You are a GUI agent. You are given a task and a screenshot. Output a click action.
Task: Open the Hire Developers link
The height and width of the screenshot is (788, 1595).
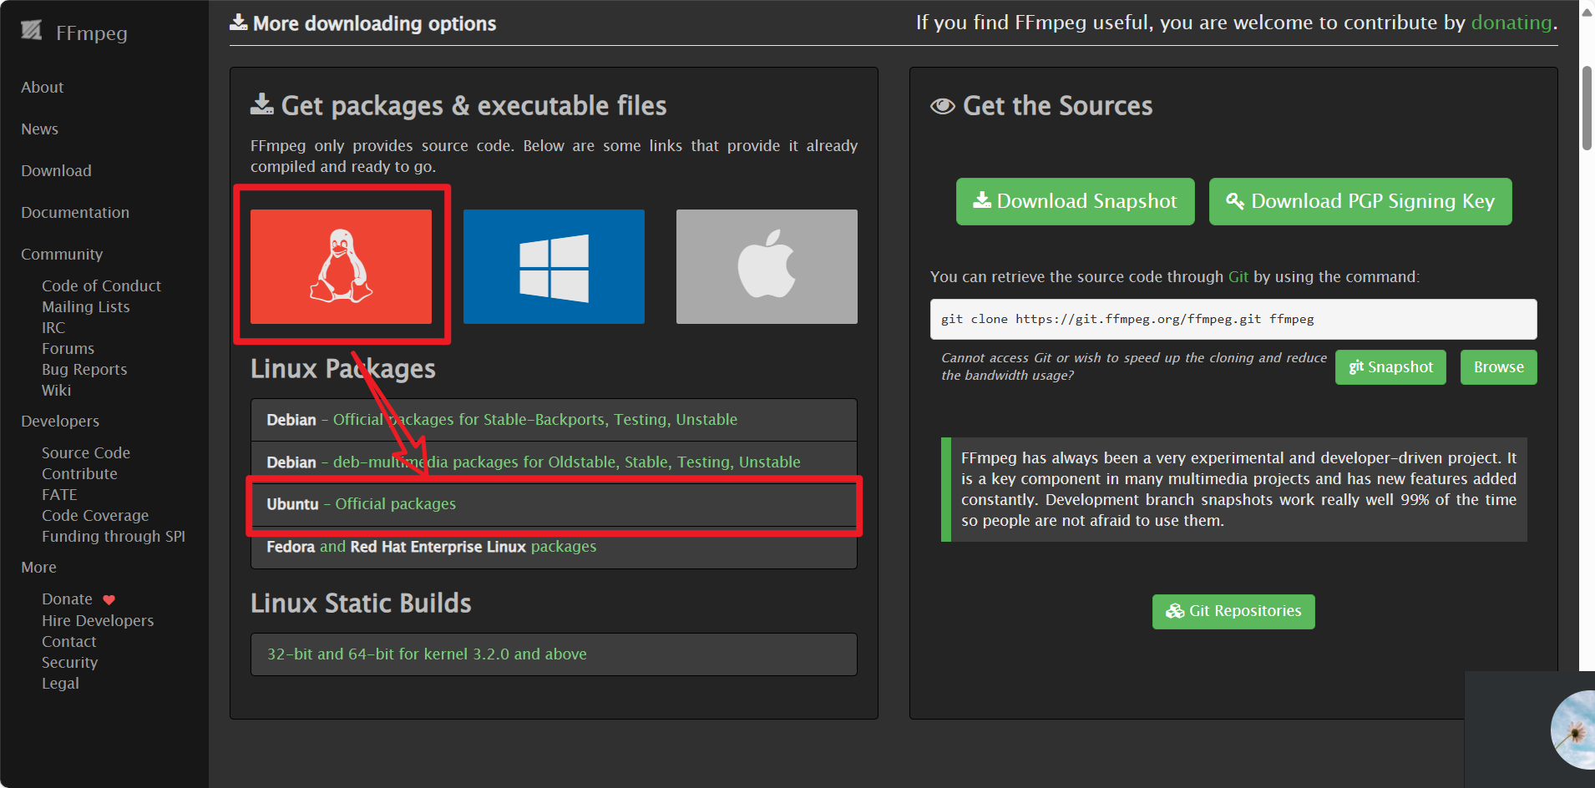click(x=98, y=621)
